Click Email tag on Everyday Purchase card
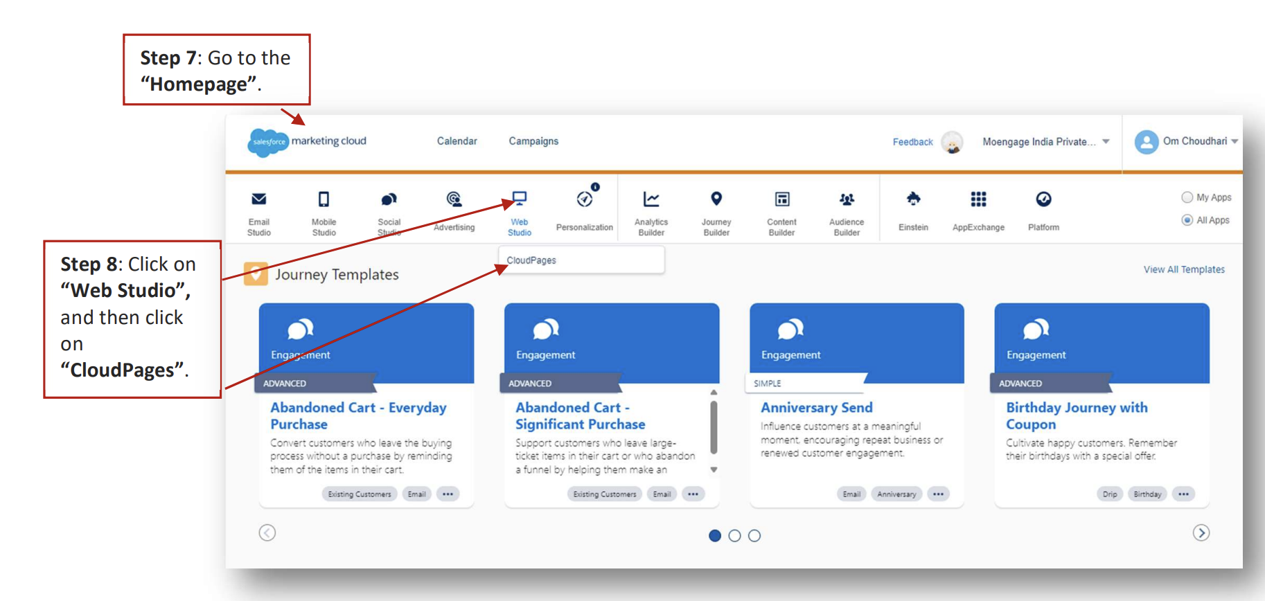 coord(416,494)
